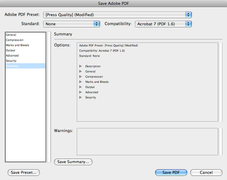Image resolution: width=227 pixels, height=180 pixels.
Task: Expand the Advanced disclosure triangle in Options
Action: pyautogui.click(x=81, y=92)
